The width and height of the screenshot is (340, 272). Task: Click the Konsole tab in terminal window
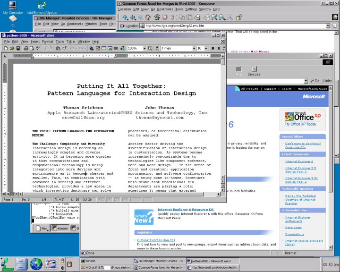point(60,228)
